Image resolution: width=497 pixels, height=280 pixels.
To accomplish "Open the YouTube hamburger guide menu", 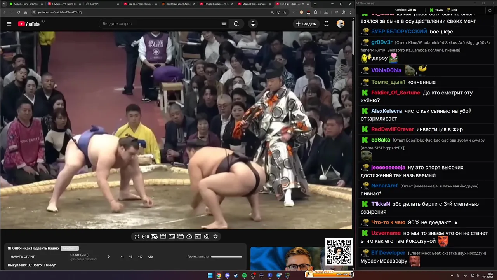I will tap(9, 24).
